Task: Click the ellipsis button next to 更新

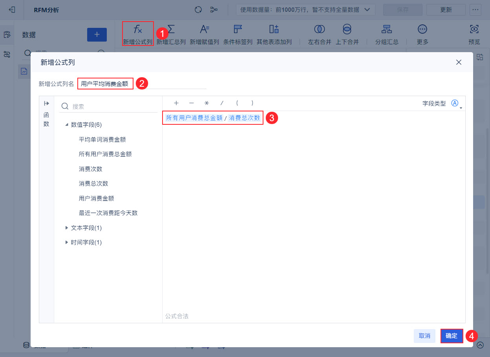Action: click(x=475, y=10)
